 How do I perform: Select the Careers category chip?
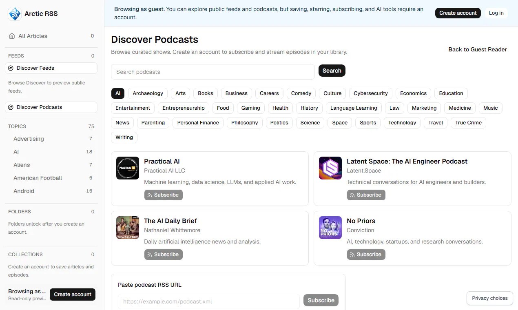pyautogui.click(x=269, y=93)
